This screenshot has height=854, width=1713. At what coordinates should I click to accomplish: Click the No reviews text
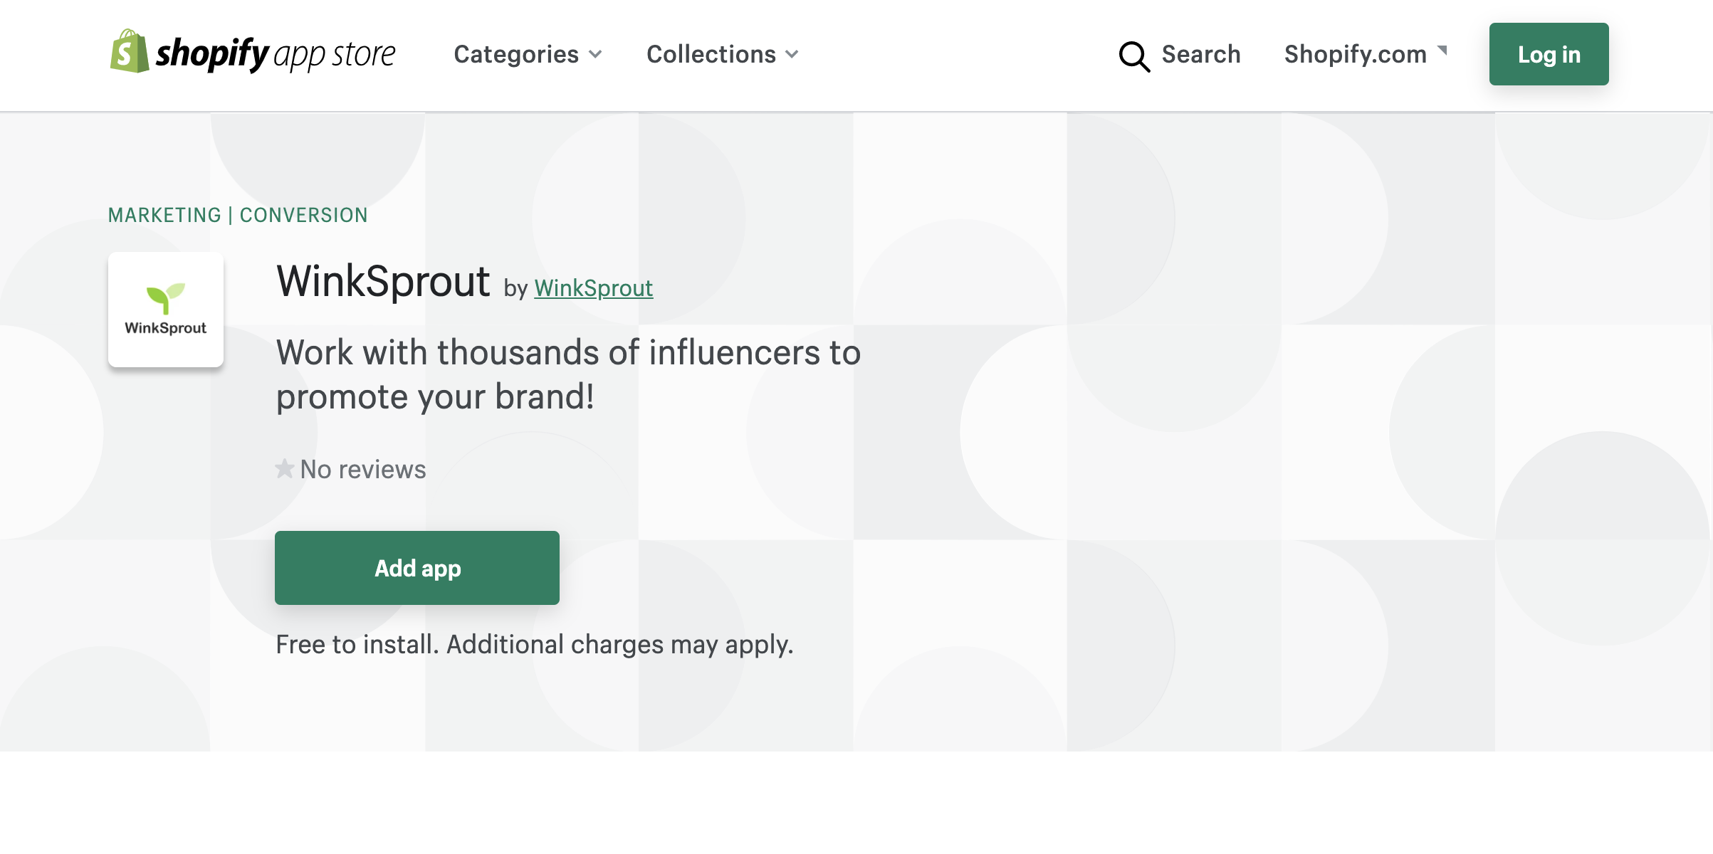coord(362,470)
